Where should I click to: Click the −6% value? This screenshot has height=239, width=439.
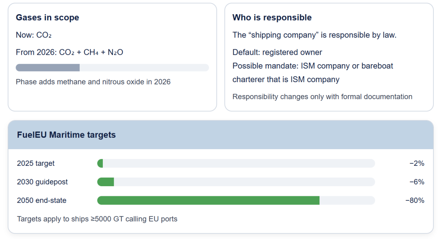point(417,182)
